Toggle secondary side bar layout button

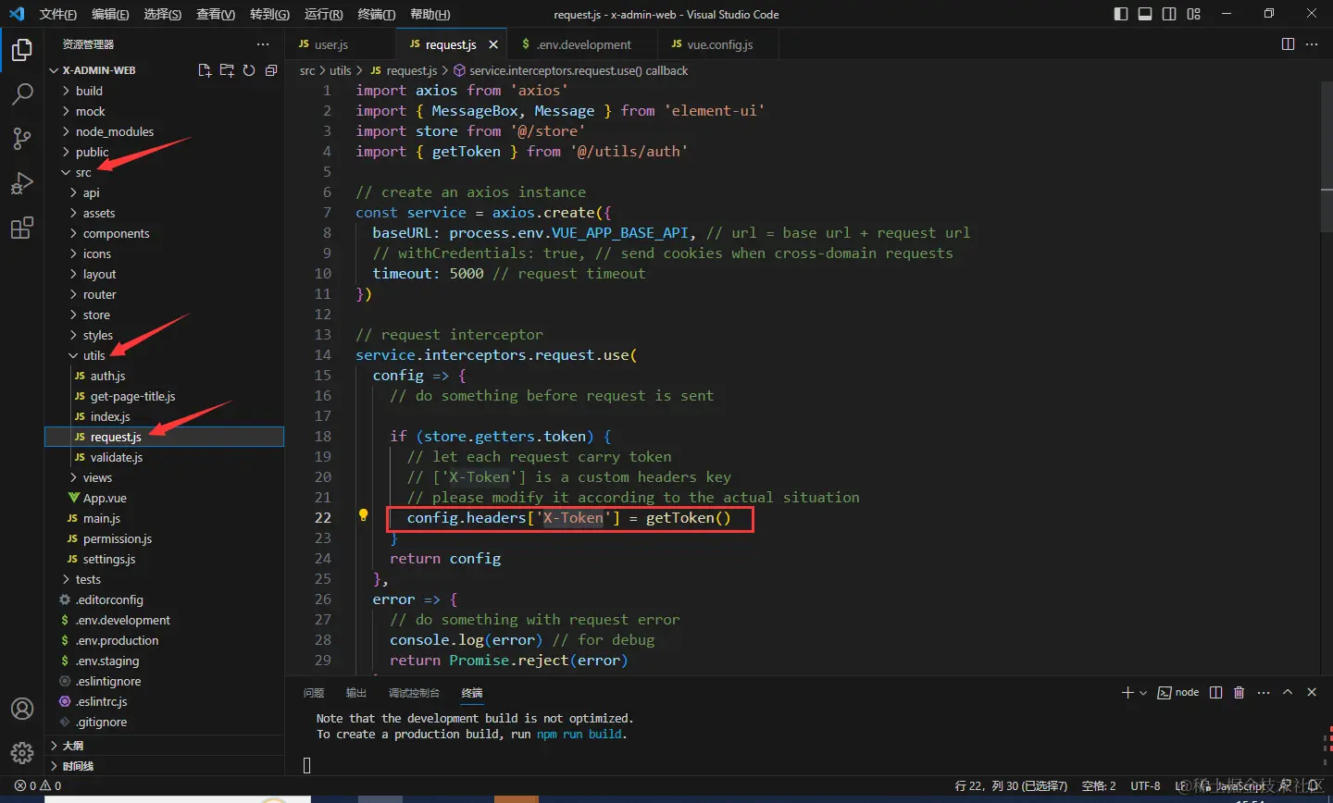pyautogui.click(x=1169, y=14)
